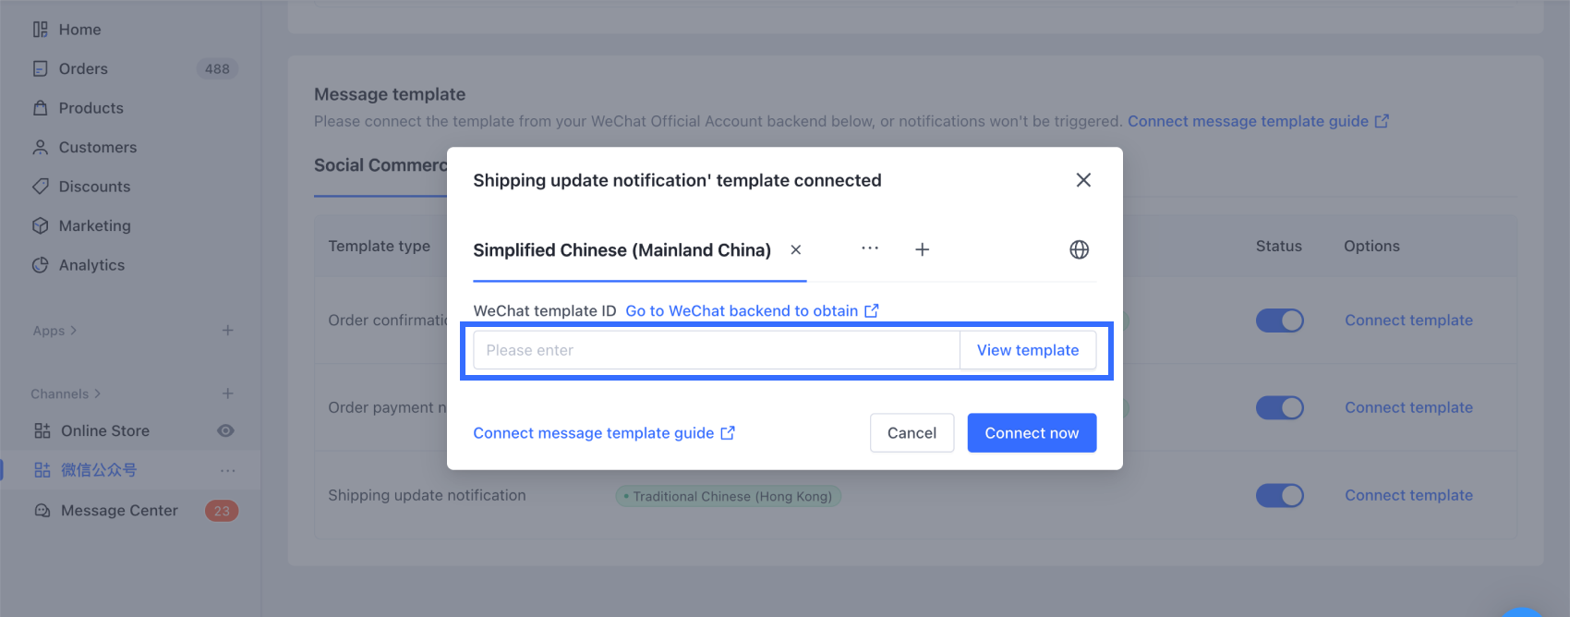Open Go to WeChat backend link
This screenshot has height=617, width=1570.
tap(752, 311)
